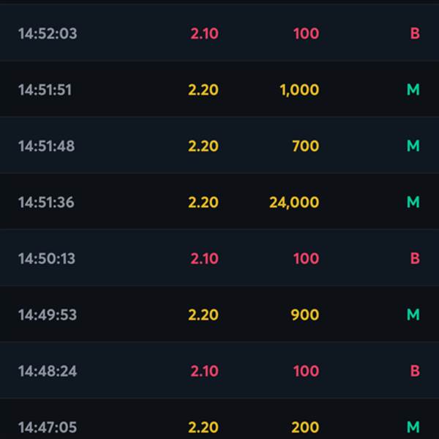Select timestamp 14:49:53
This screenshot has width=439, height=439.
(48, 315)
